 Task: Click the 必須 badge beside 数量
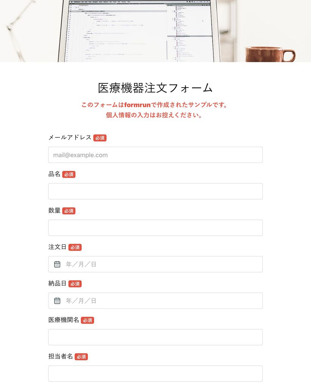click(x=69, y=211)
